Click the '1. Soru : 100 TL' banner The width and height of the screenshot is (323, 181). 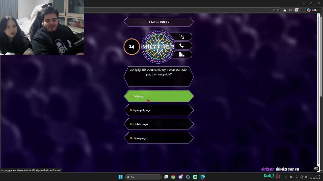pyautogui.click(x=159, y=22)
